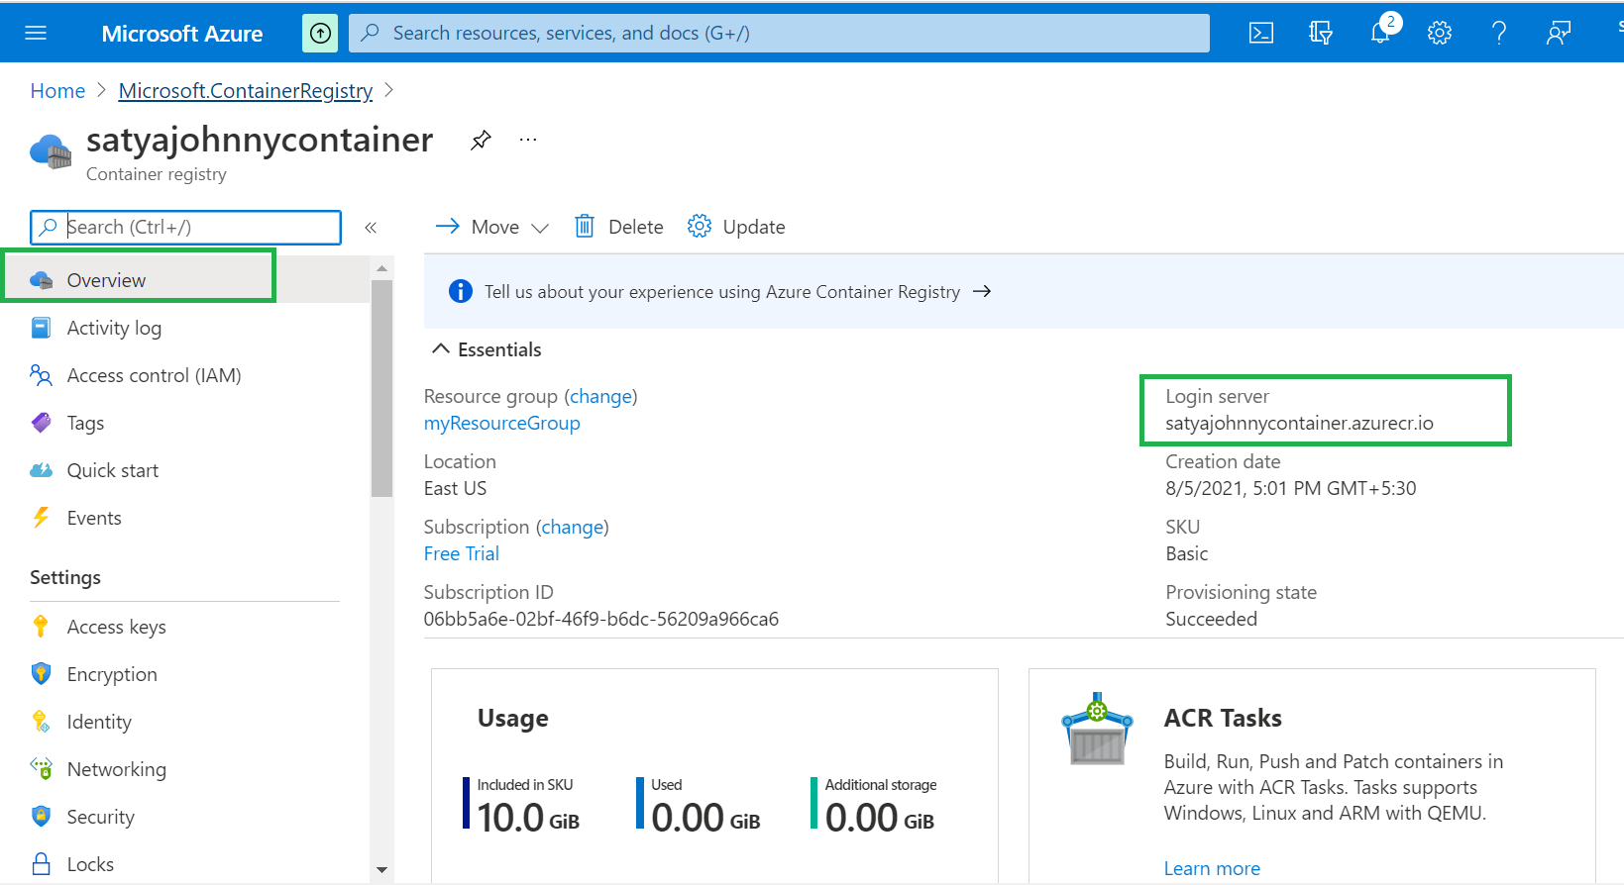
Task: Open the myResourceGroup link
Action: point(501,423)
